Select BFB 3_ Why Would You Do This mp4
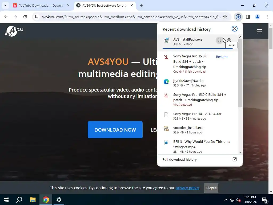The image size is (273, 205). 198,146
